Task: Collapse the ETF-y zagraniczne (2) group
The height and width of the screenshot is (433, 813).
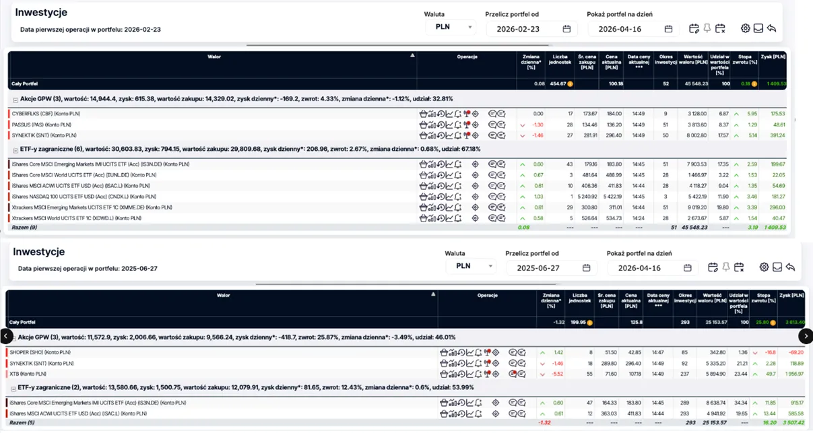Action: tap(13, 388)
